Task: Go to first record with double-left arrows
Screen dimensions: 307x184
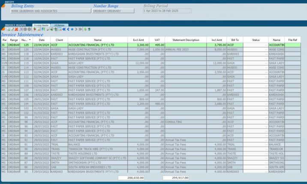Action: point(64,29)
